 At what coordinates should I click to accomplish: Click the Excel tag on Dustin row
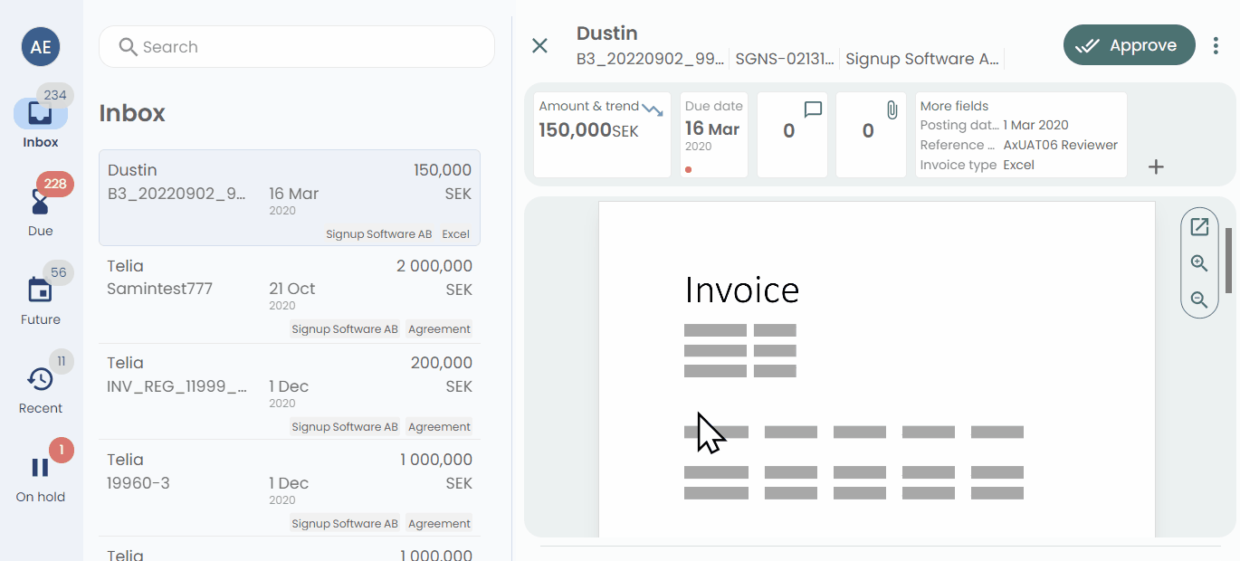[x=455, y=234]
